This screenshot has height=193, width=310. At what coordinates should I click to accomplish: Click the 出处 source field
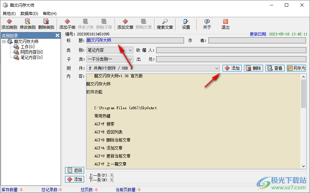tap(231, 59)
